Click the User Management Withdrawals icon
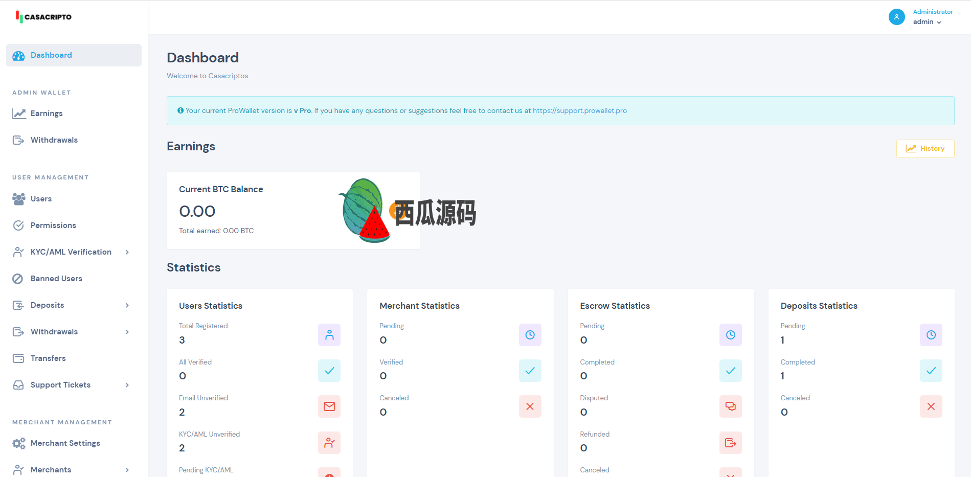The image size is (971, 477). pos(18,332)
